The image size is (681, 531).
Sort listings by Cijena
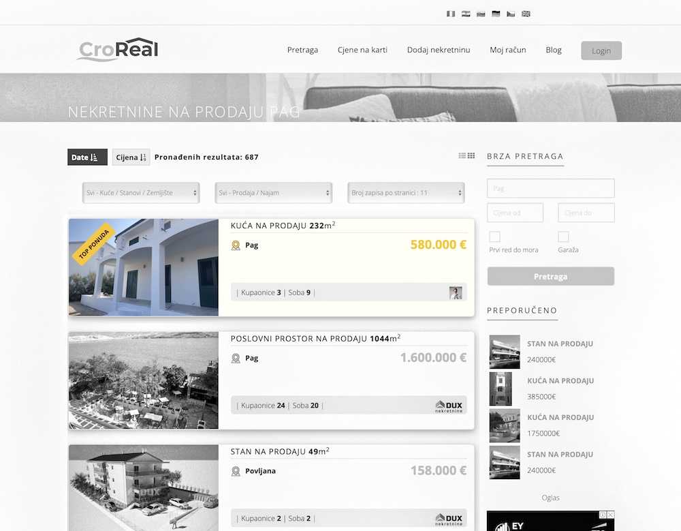(x=131, y=157)
